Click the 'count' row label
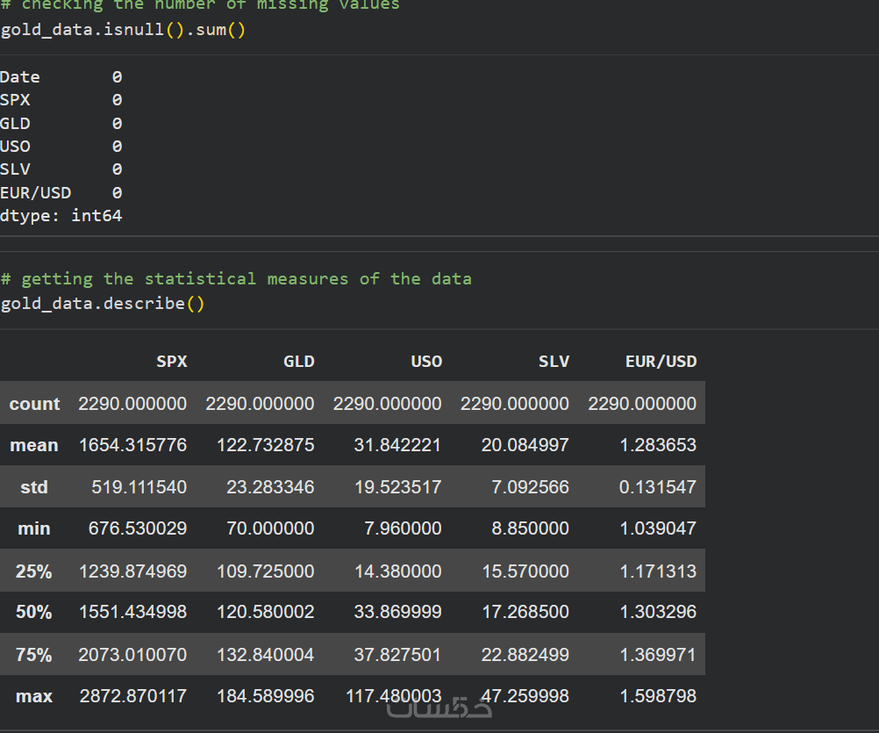Screen dimensions: 879x733 (34, 403)
